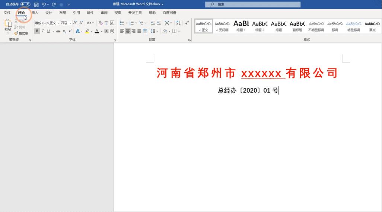Redo the last action
382x212 pixels.
click(54, 4)
